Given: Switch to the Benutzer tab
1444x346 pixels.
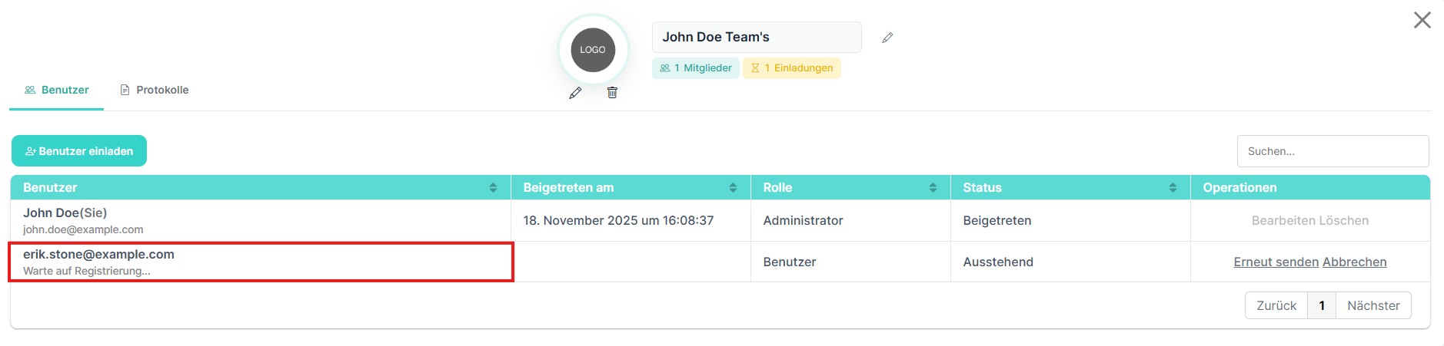Looking at the screenshot, I should (57, 90).
